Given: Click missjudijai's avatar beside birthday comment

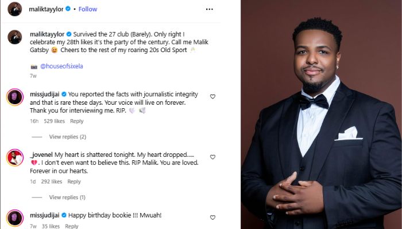Looking at the screenshot, I should pos(15,218).
